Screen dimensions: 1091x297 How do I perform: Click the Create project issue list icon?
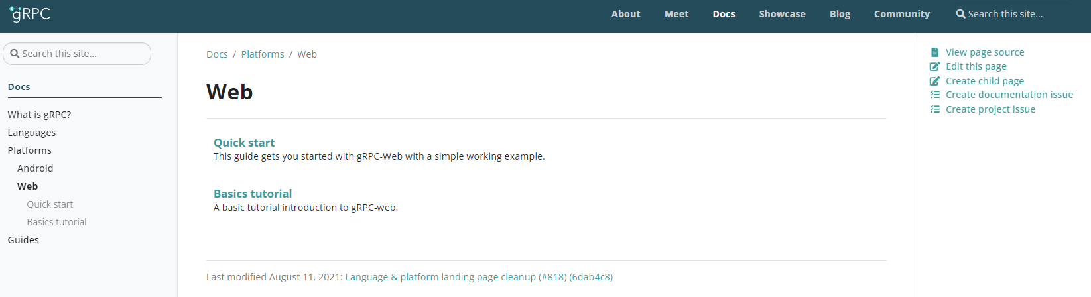[935, 109]
